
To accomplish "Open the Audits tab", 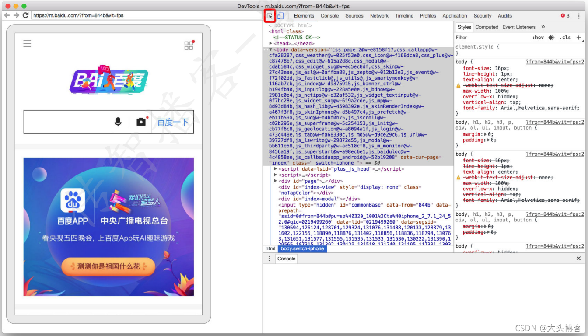I will (x=505, y=16).
